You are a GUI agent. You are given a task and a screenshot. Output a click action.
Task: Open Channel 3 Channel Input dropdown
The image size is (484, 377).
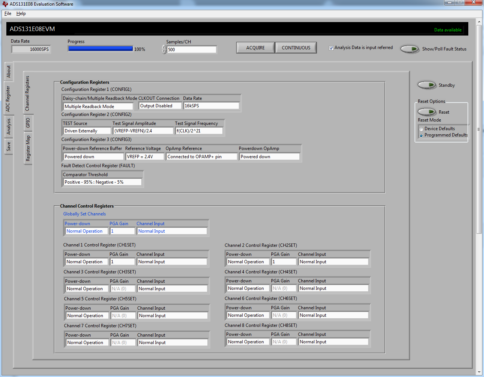coord(172,289)
